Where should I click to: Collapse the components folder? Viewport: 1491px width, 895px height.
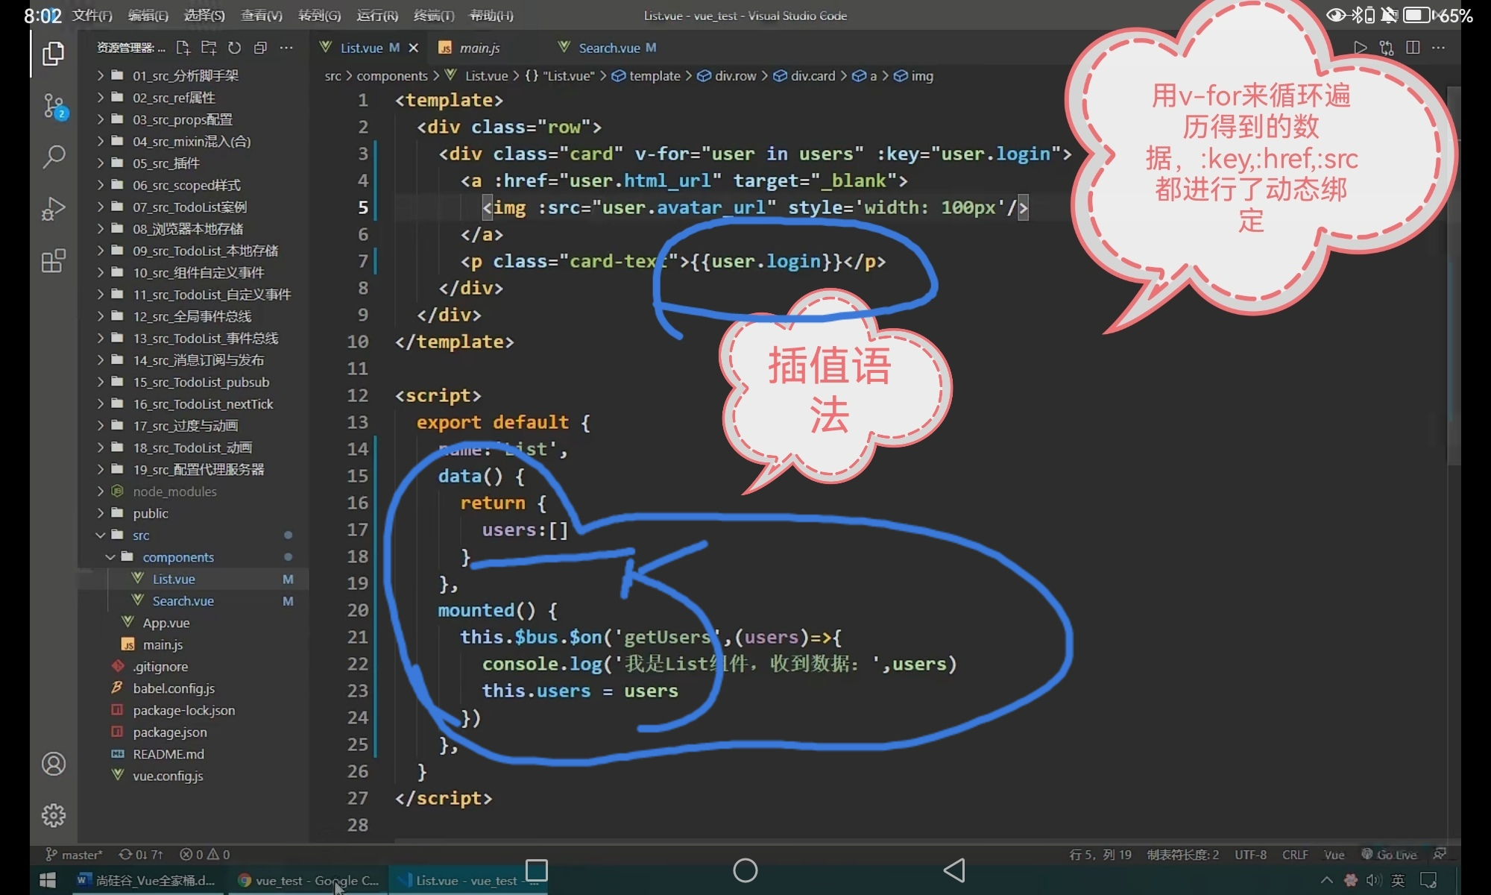point(177,557)
